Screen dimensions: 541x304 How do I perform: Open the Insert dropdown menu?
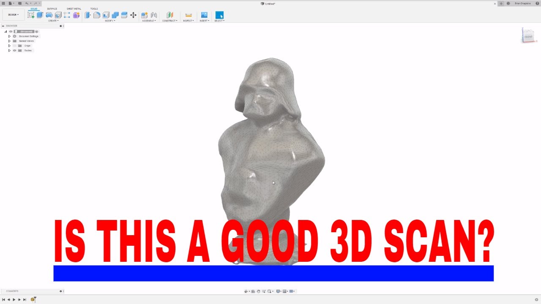coord(204,21)
